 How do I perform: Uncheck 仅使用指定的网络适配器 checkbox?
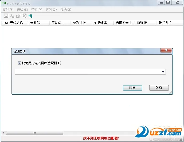19,63
